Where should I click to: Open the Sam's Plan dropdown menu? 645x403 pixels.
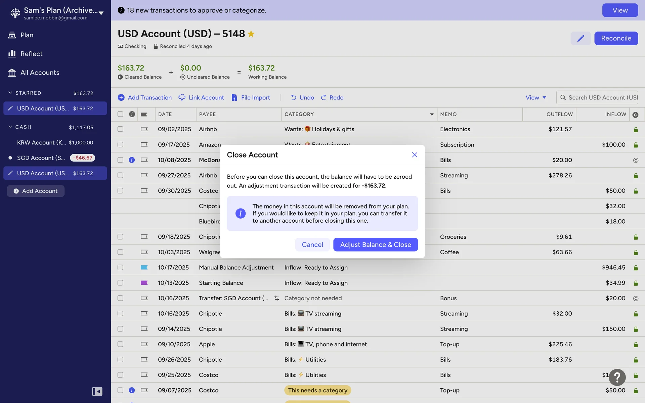point(101,13)
